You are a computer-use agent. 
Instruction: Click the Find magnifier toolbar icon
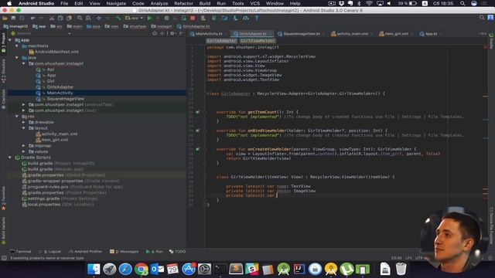[x=80, y=19]
